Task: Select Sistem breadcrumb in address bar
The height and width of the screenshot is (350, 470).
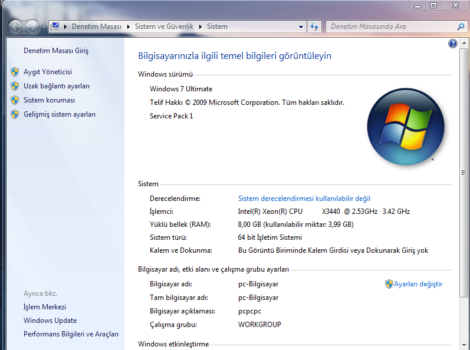Action: (217, 27)
